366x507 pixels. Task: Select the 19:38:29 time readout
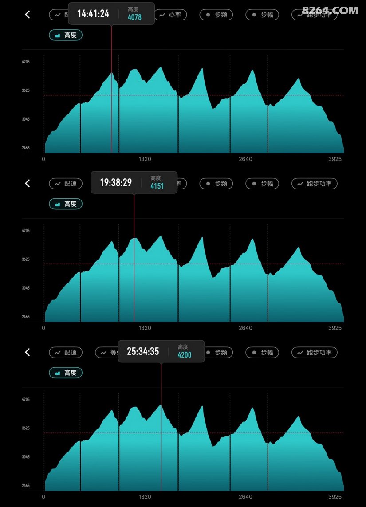pos(116,182)
